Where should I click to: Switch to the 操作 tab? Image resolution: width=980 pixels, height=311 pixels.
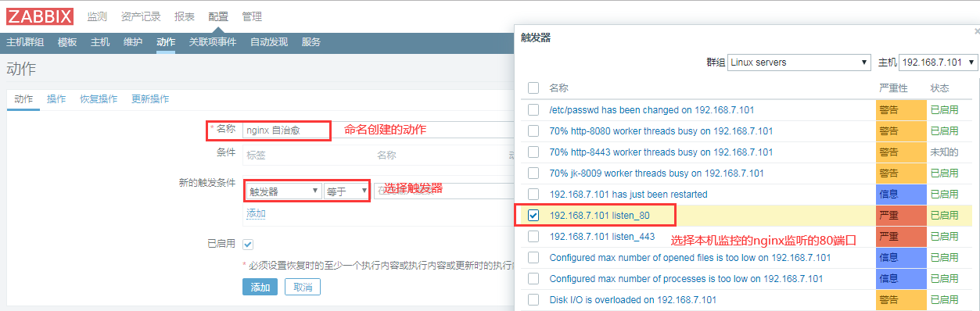[x=56, y=99]
